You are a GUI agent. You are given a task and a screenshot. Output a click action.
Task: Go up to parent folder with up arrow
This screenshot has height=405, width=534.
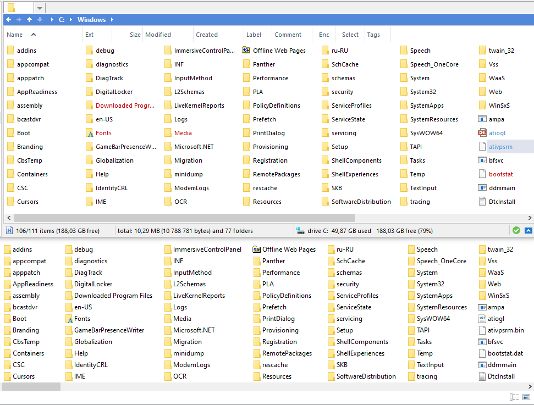click(x=30, y=19)
